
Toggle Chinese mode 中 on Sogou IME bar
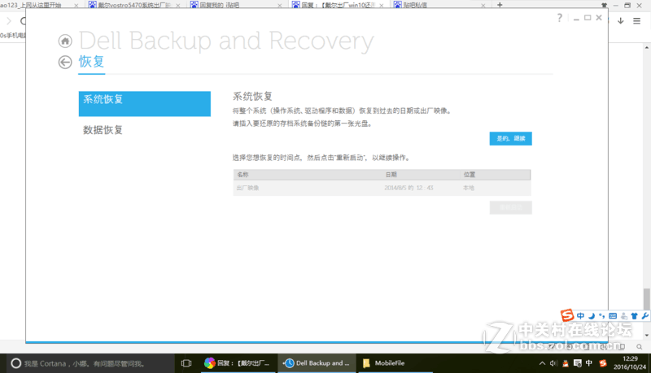(580, 316)
